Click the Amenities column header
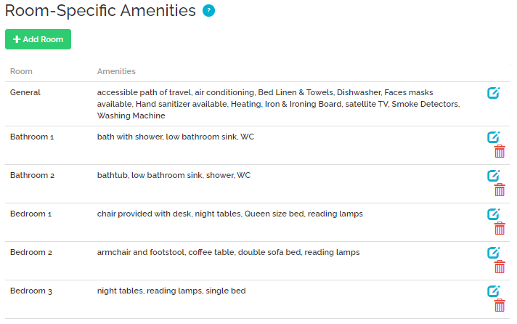Image resolution: width=517 pixels, height=324 pixels. [116, 71]
